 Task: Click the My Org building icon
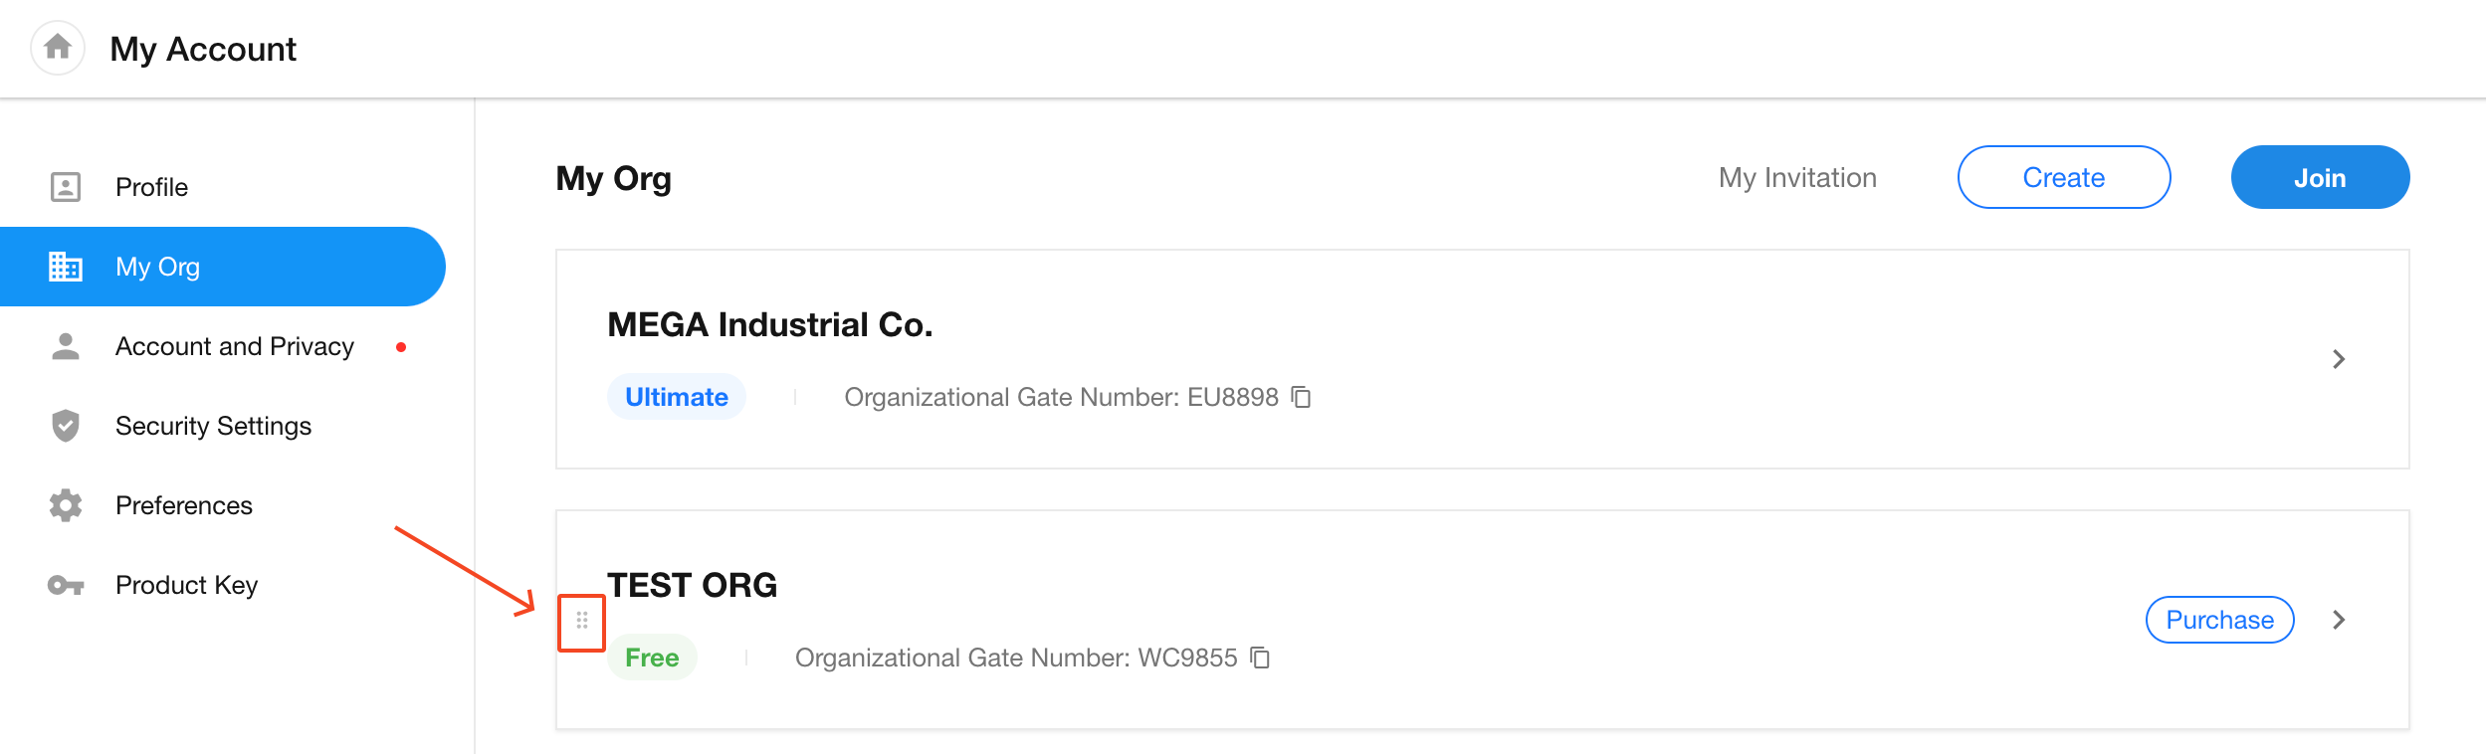[x=66, y=267]
